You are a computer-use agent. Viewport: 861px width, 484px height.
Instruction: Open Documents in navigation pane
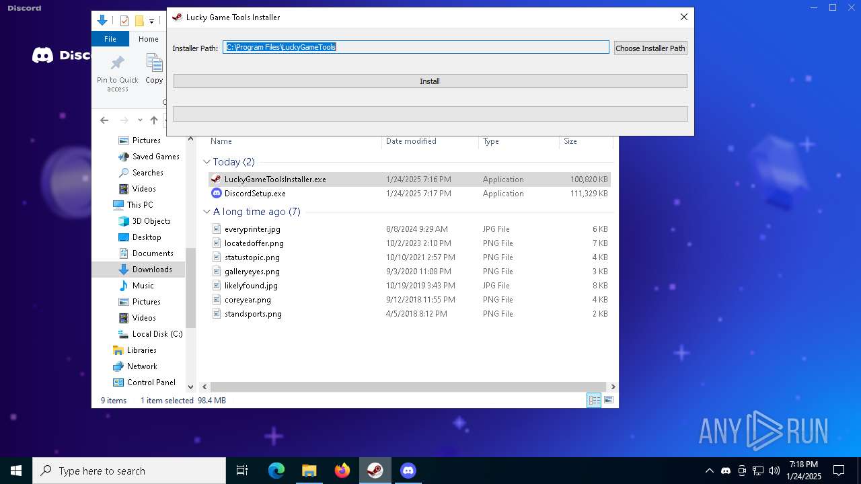pos(153,253)
